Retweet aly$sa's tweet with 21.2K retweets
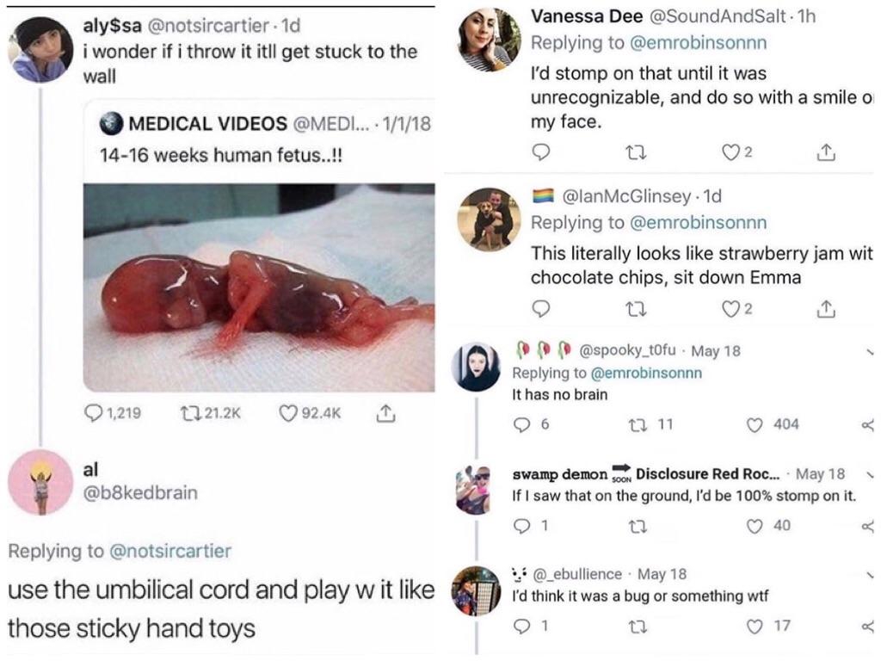881x661 pixels. [193, 413]
